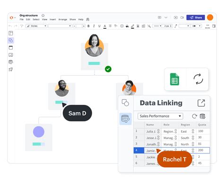Screen dimensions: 224x187
Task: Click the More toolbar options button
Action: pyautogui.click(x=207, y=26)
